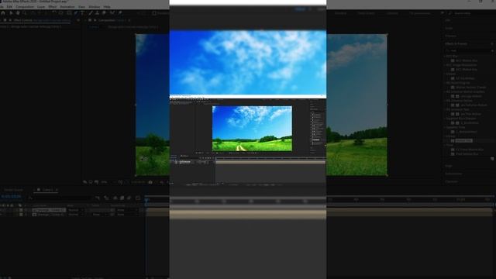Screen dimensions: 496x279
Task: Select the Hand tool
Action: click(18, 13)
